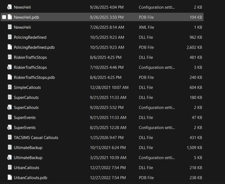Select the UrbanCallouts DLL file name
The width and height of the screenshot is (225, 184).
26,168
